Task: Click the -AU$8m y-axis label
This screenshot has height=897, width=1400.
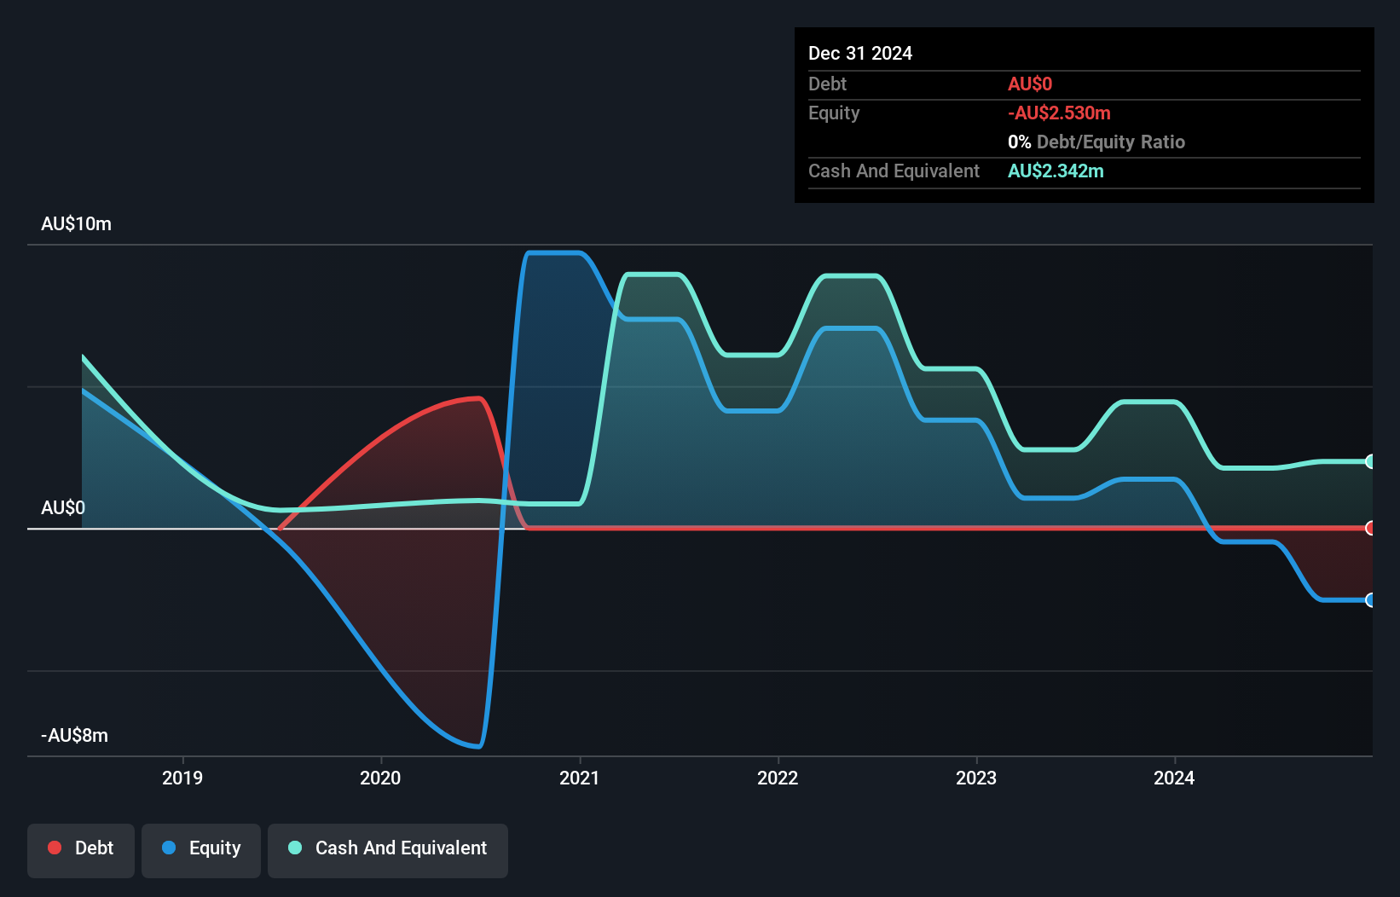Action: point(75,736)
